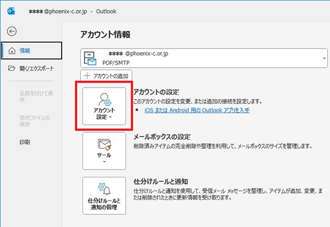330x227 pixels.
Task: Choose 印刷 from the sidebar
Action: pyautogui.click(x=24, y=142)
